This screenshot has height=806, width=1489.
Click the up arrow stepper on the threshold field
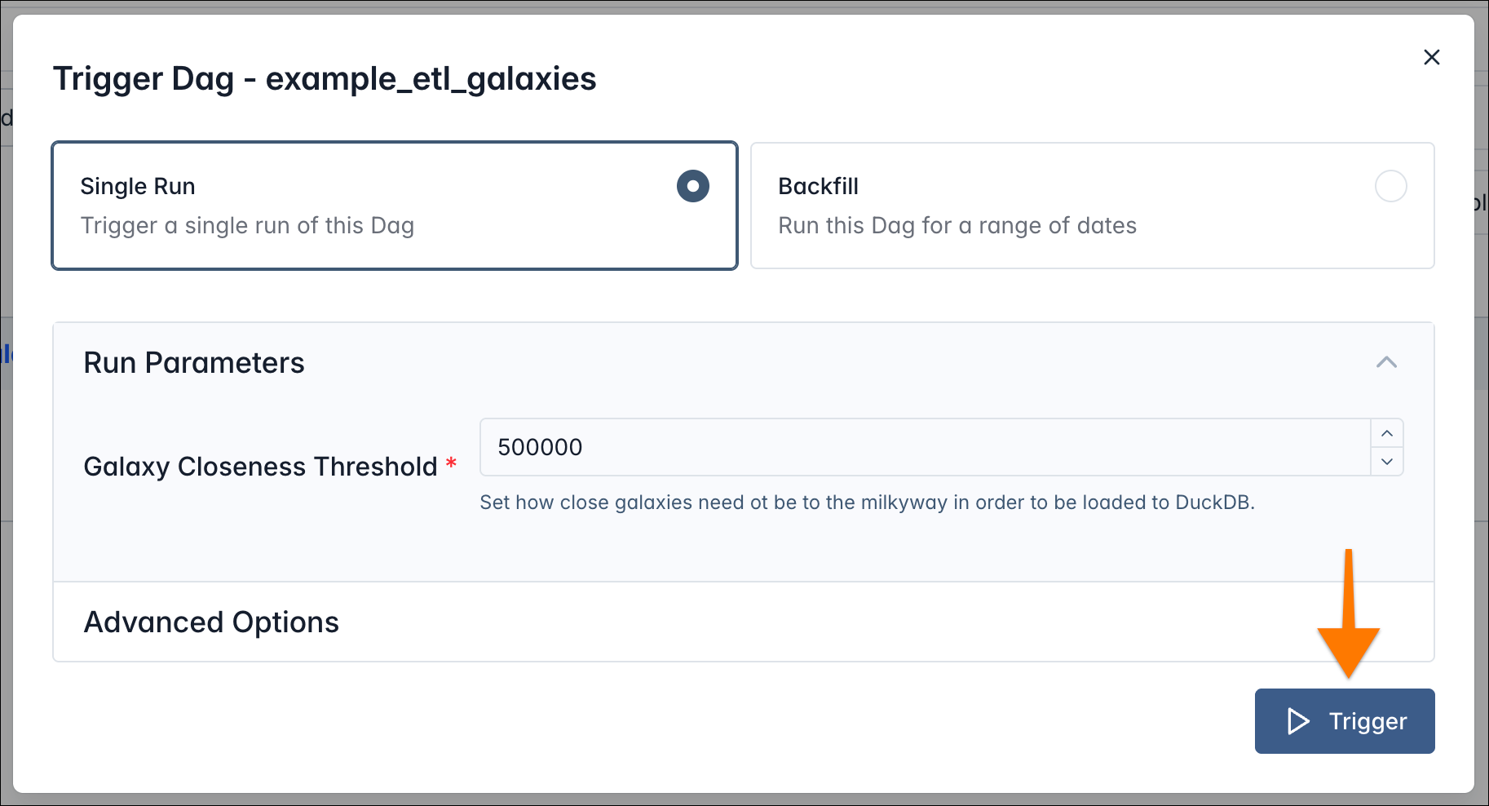(x=1387, y=433)
